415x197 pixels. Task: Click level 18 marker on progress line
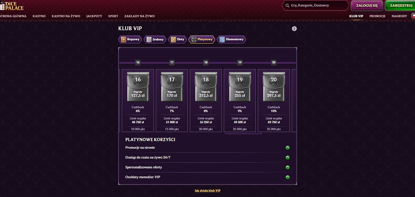tap(205, 62)
